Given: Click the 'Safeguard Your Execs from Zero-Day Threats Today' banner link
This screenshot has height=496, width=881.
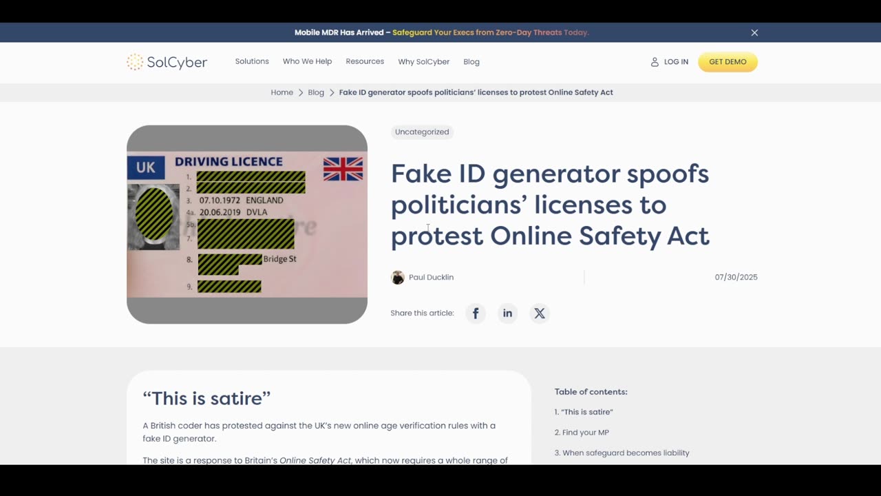Looking at the screenshot, I should pos(491,32).
